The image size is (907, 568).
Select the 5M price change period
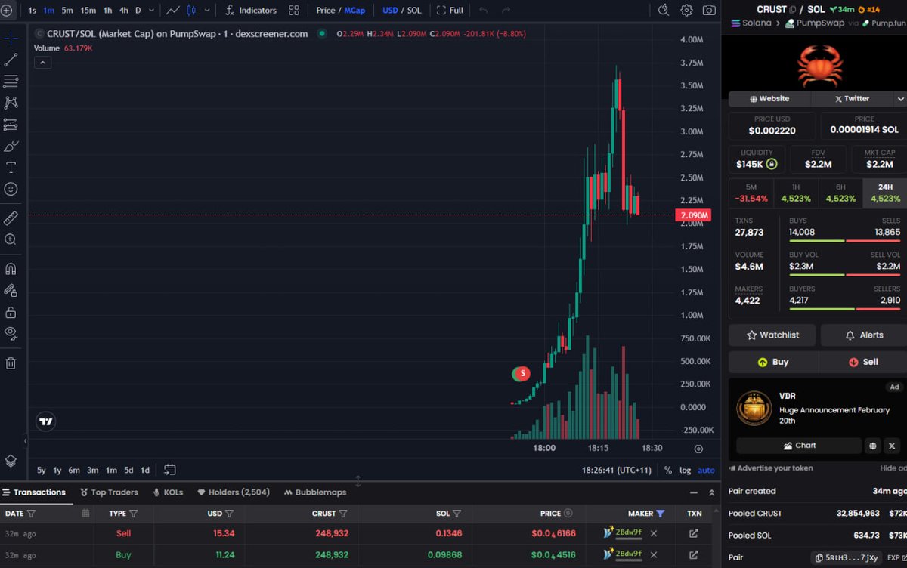[x=751, y=193]
